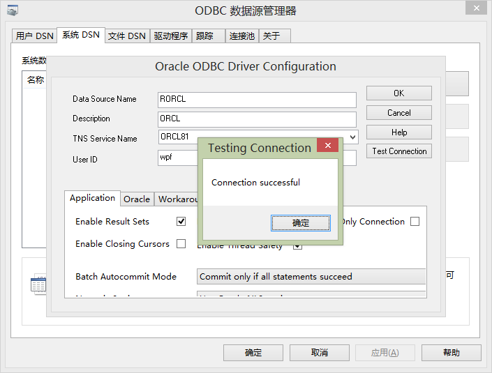492x373 pixels.
Task: Click the Connection successful message text
Action: coord(255,183)
